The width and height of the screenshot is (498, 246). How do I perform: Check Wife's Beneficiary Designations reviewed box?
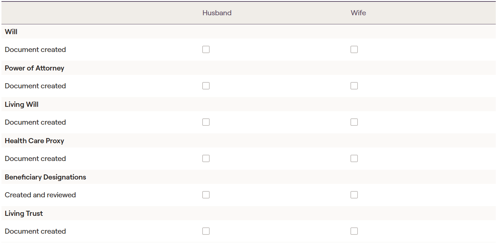click(354, 195)
